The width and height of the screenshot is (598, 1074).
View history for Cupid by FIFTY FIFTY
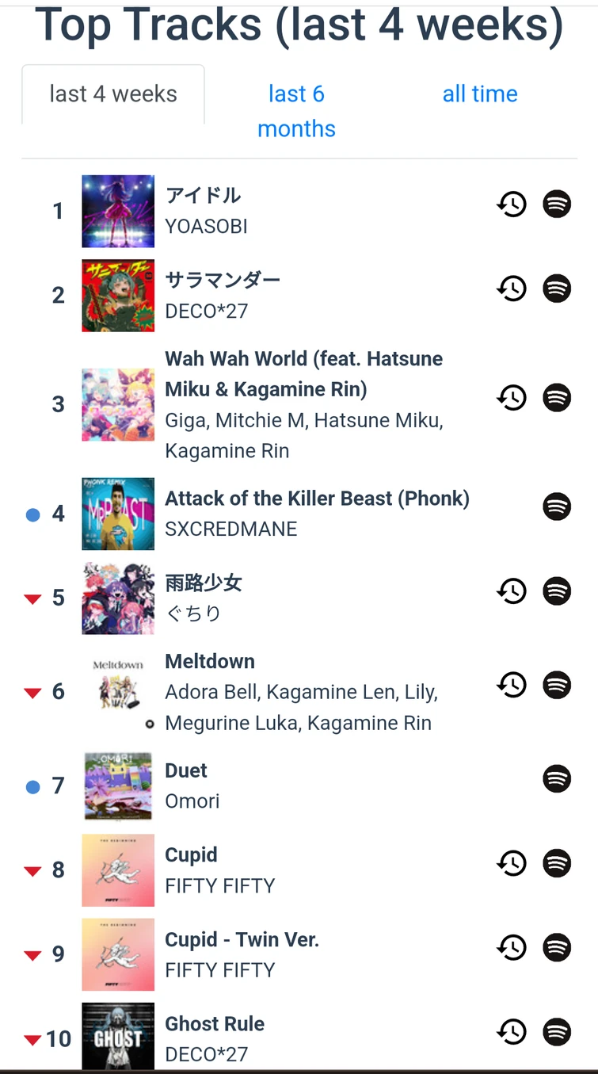pyautogui.click(x=512, y=862)
